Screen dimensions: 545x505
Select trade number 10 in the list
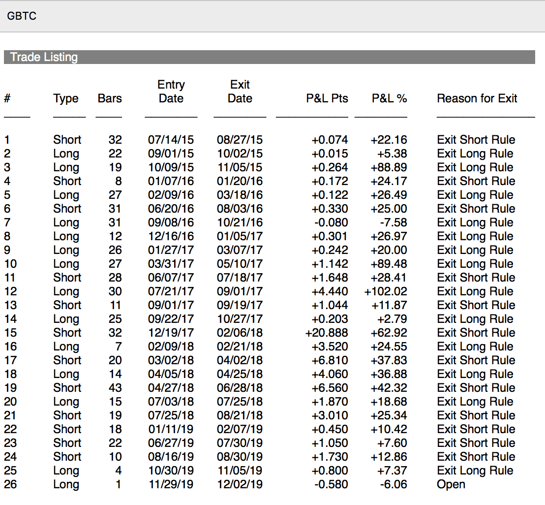[10, 264]
